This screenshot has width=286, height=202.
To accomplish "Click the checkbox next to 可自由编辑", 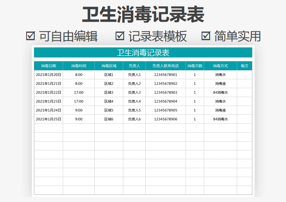I will click(x=30, y=36).
